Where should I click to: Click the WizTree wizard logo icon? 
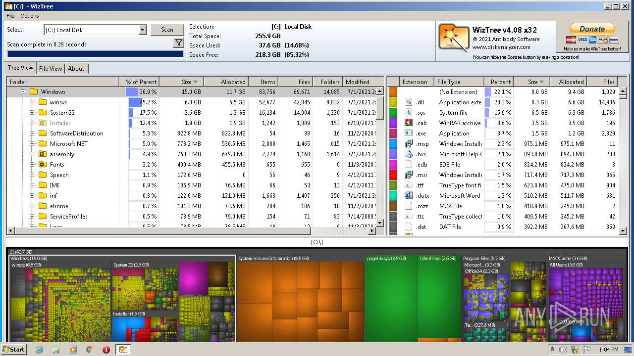[454, 38]
